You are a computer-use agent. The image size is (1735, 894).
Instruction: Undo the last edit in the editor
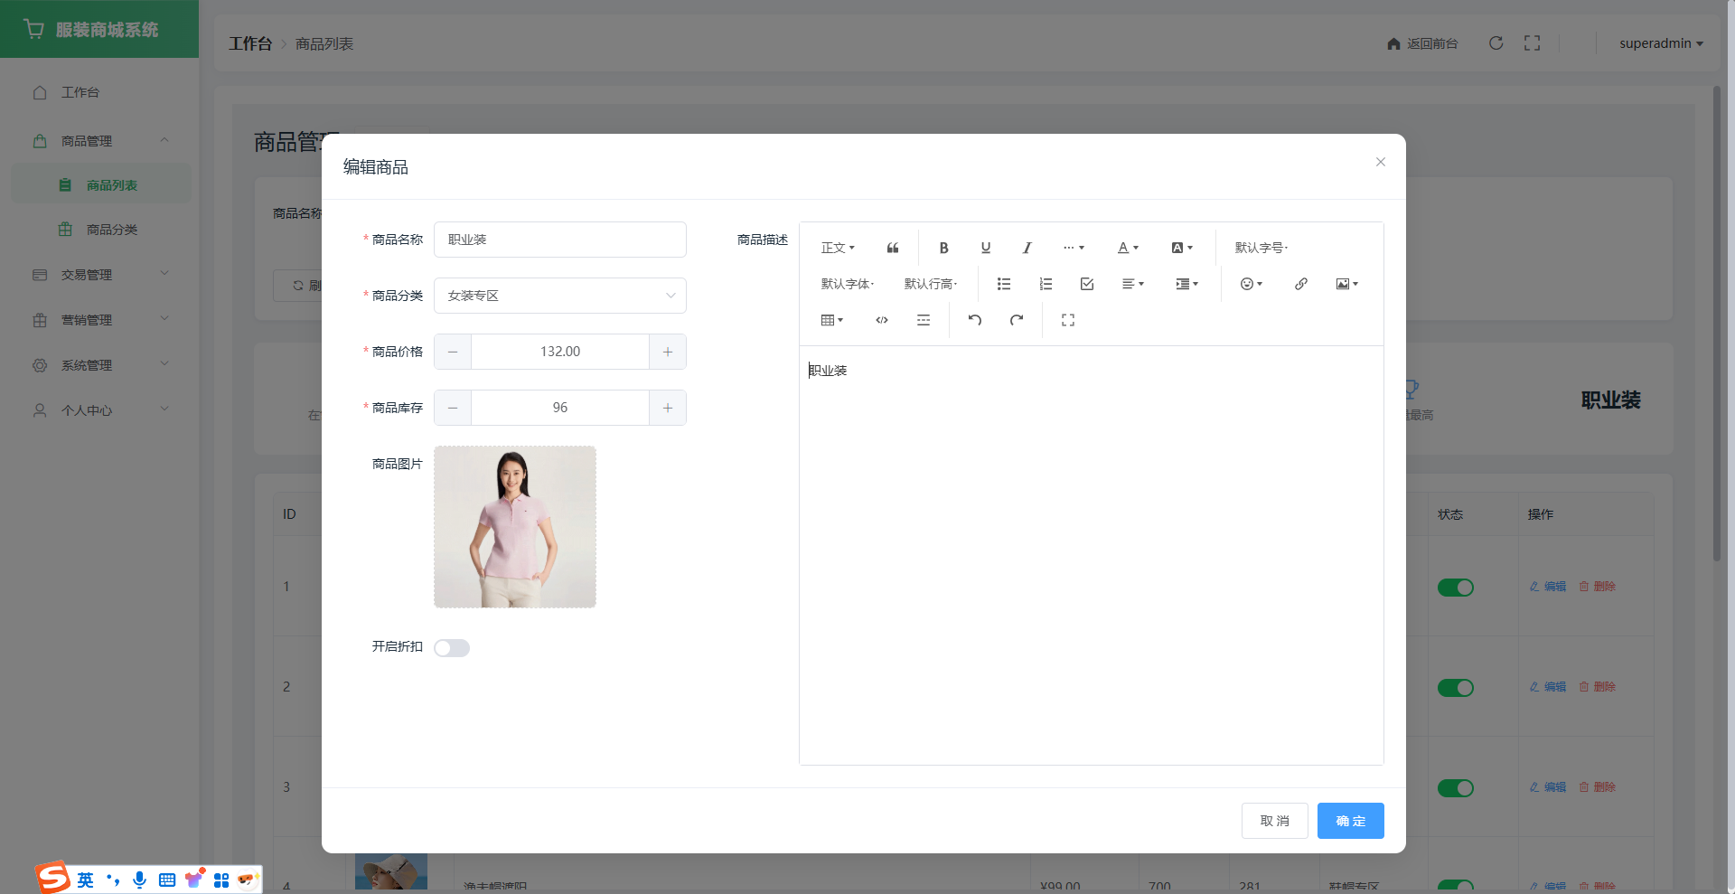tap(974, 320)
